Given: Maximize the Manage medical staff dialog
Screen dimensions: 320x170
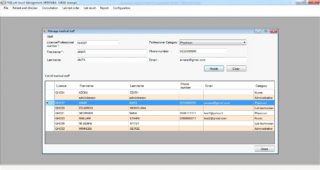Looking at the screenshot, I should 265,31.
